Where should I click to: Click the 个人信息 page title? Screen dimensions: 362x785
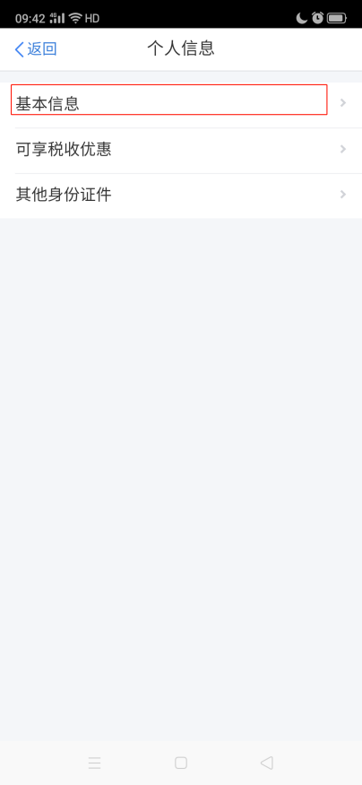pyautogui.click(x=181, y=48)
